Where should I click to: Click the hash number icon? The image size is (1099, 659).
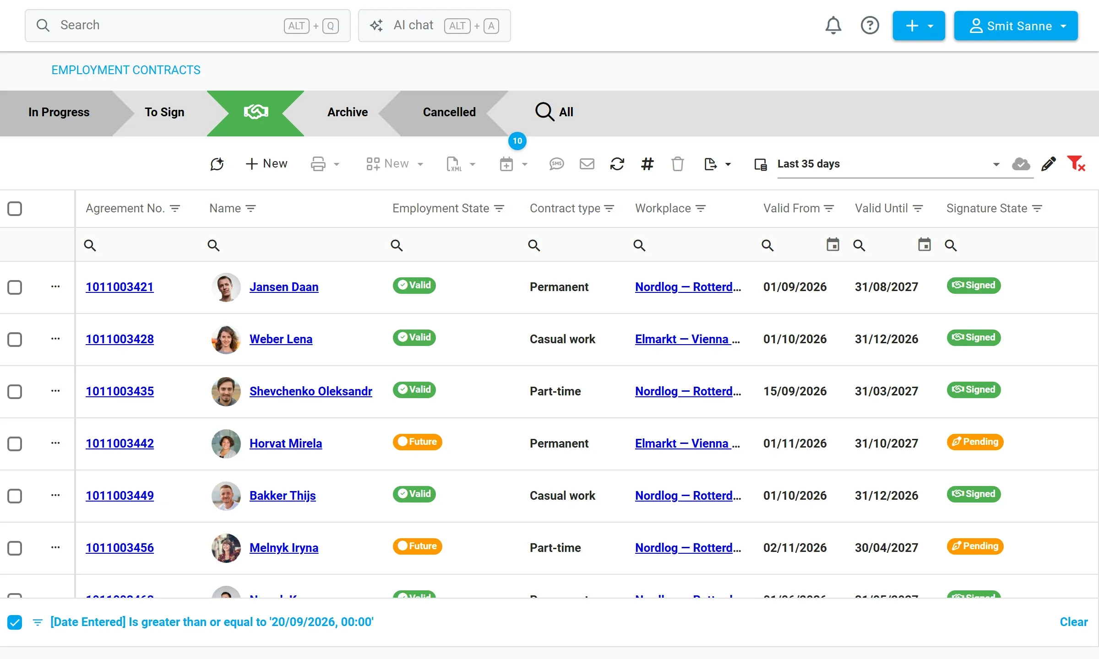pyautogui.click(x=647, y=164)
